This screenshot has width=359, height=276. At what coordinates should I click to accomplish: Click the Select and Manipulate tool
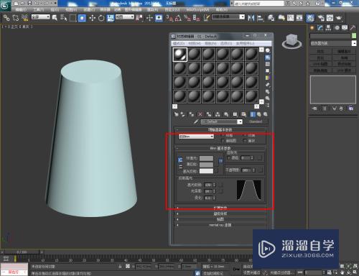[x=149, y=18]
